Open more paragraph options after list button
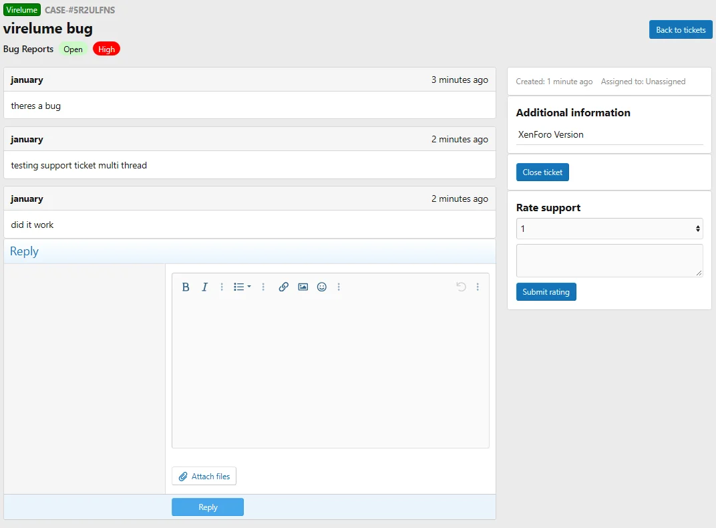Viewport: 716px width, 528px height. [x=263, y=287]
